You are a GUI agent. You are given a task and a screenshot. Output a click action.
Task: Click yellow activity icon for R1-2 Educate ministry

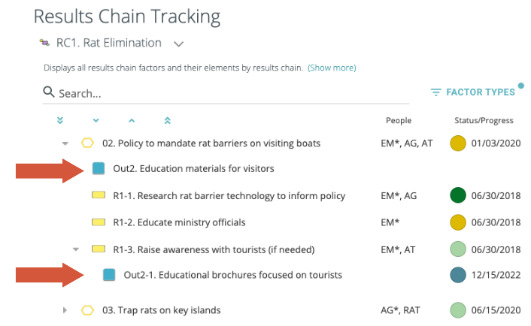98,222
